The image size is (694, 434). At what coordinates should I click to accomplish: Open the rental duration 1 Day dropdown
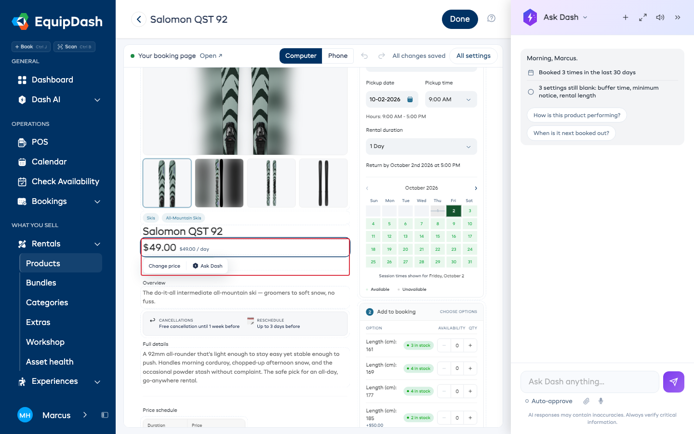pos(421,147)
